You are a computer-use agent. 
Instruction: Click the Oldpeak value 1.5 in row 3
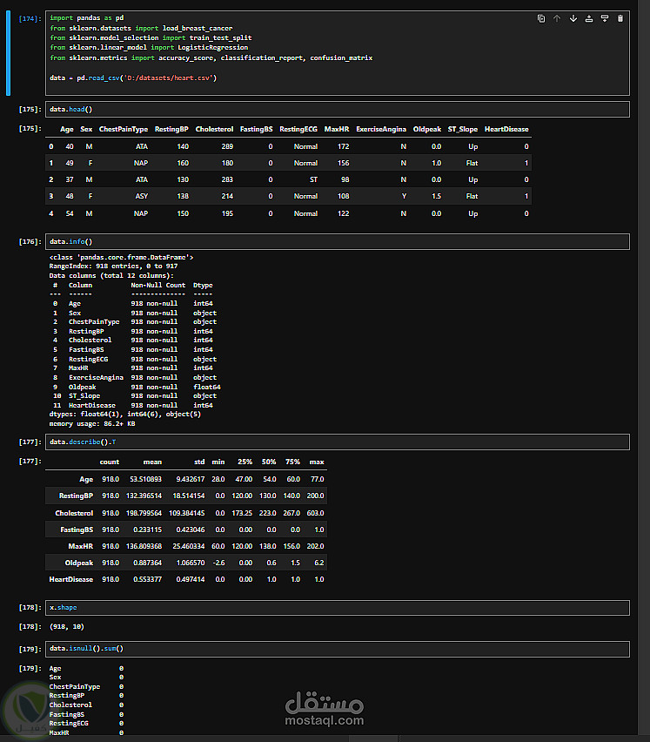pyautogui.click(x=436, y=196)
